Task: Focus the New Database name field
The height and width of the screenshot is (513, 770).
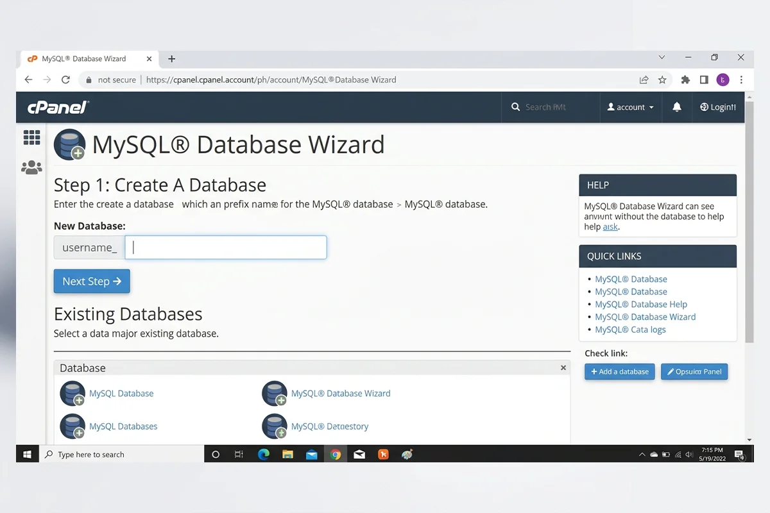Action: click(x=226, y=248)
